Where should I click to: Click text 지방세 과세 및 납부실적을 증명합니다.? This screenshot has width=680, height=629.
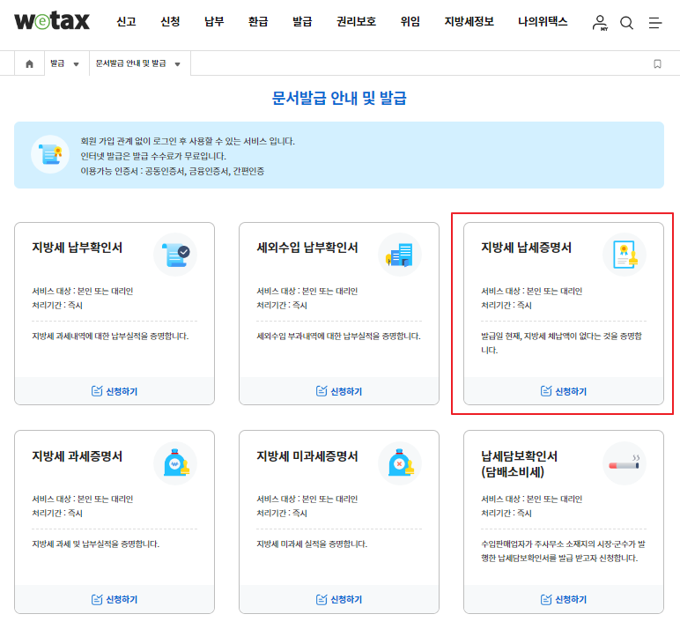coord(95,544)
